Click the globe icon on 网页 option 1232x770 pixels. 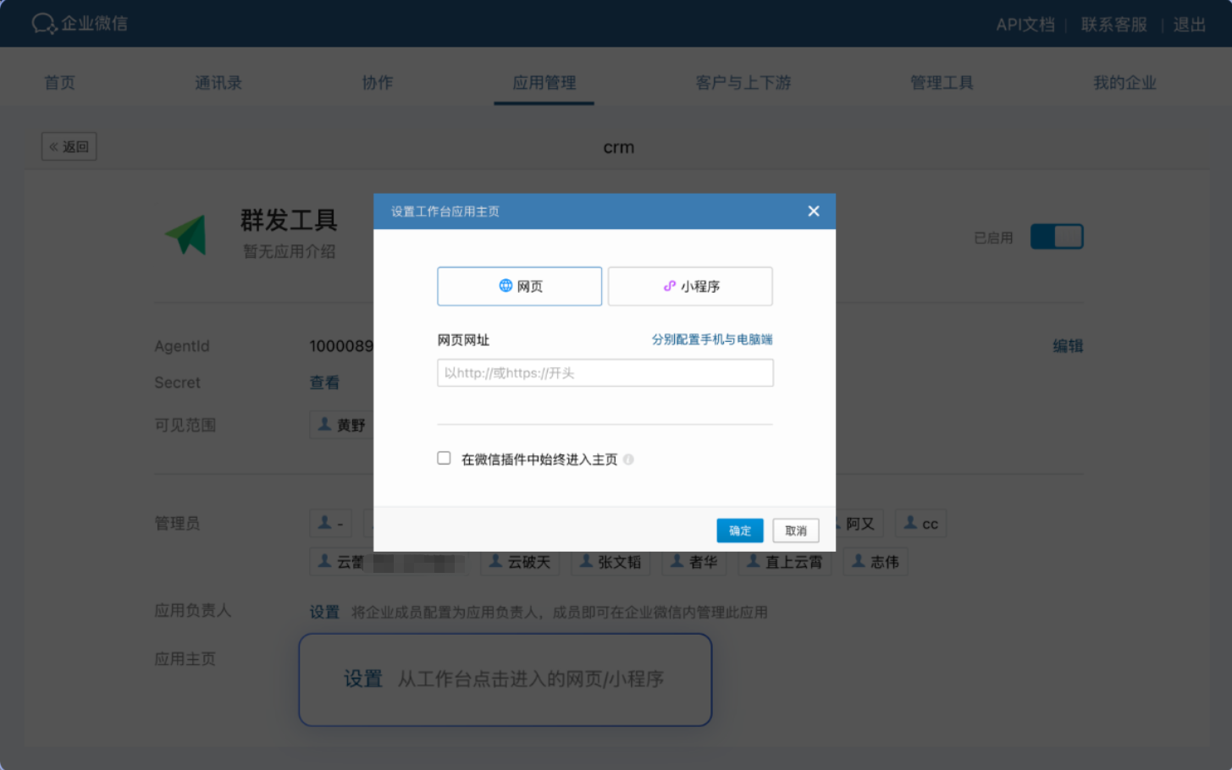506,285
